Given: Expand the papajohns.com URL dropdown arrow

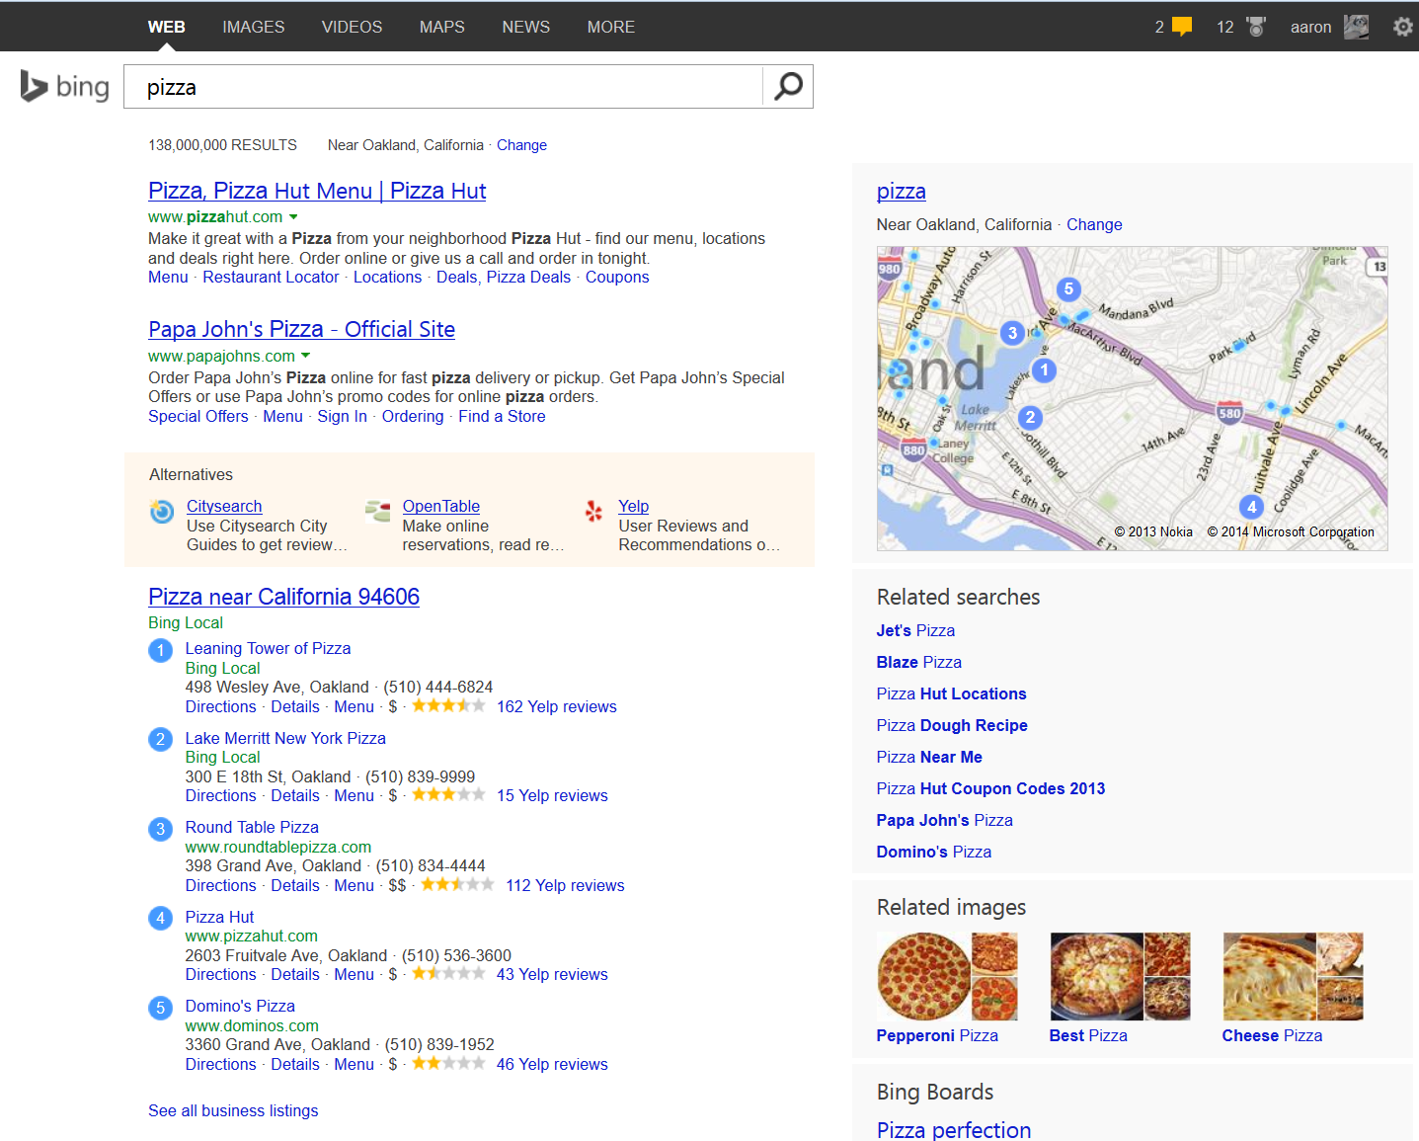Looking at the screenshot, I should [305, 356].
